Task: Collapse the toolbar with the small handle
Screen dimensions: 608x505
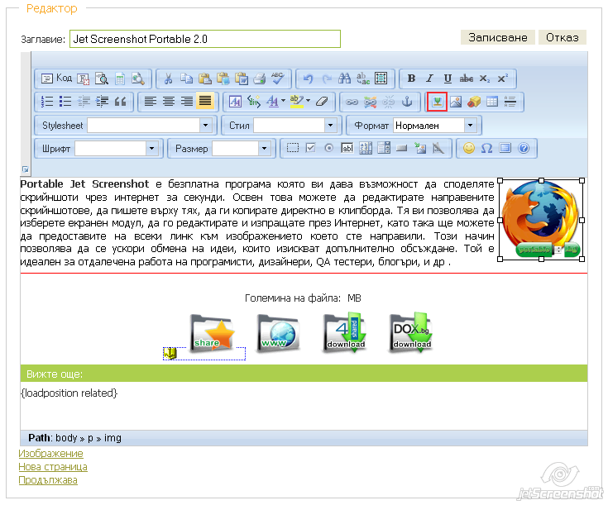Action: [25, 169]
